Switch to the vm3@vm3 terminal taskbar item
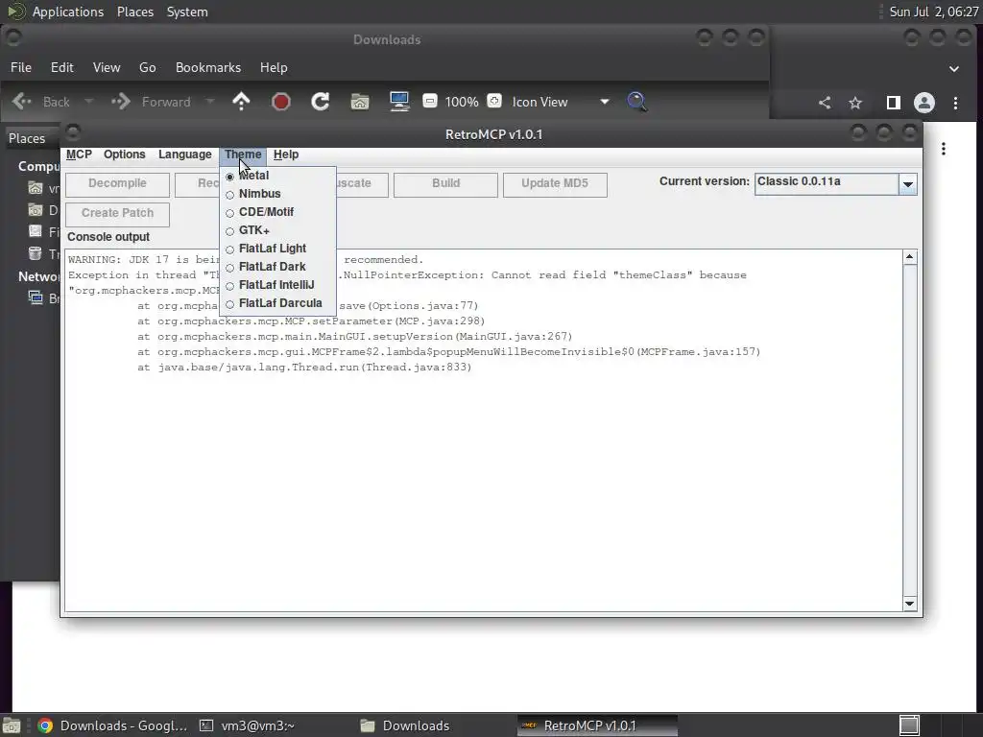The image size is (983, 737). pos(247,725)
